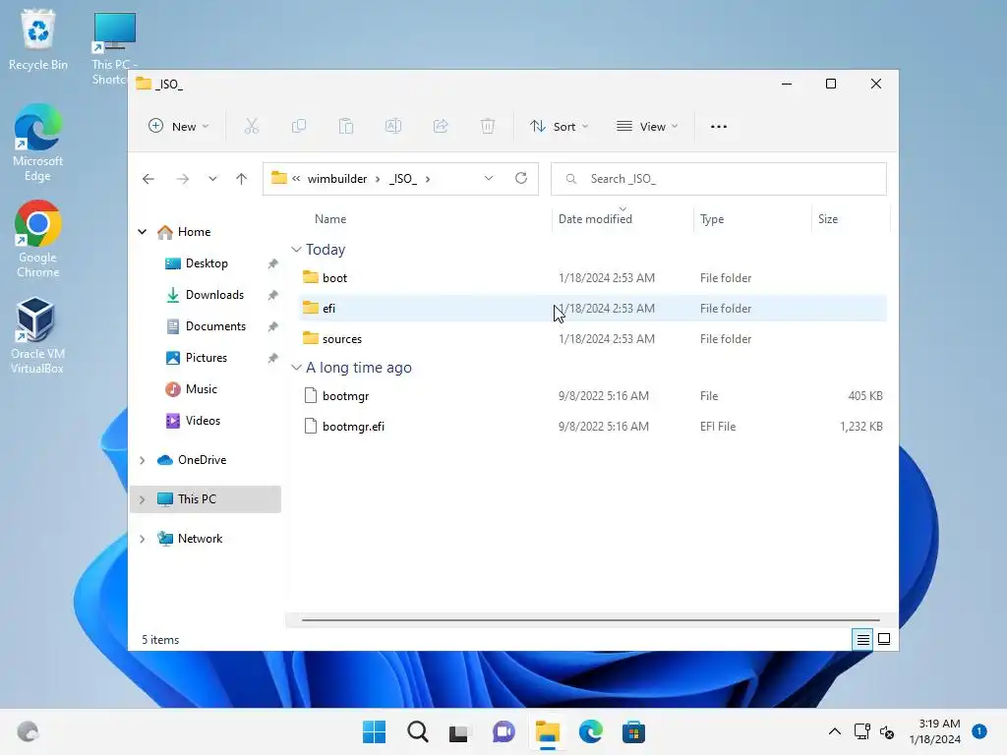Go up one folder level

[242, 179]
